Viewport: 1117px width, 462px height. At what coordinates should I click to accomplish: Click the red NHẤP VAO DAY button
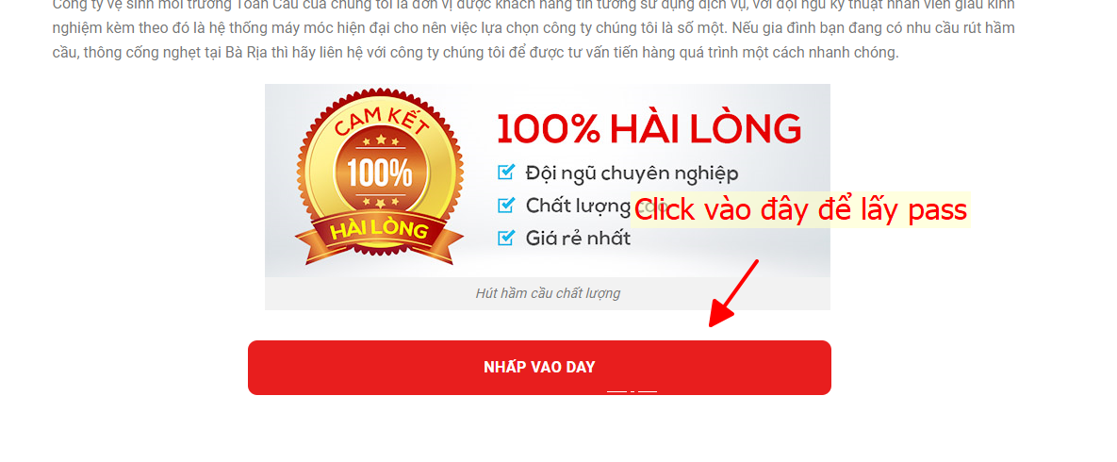click(x=539, y=367)
